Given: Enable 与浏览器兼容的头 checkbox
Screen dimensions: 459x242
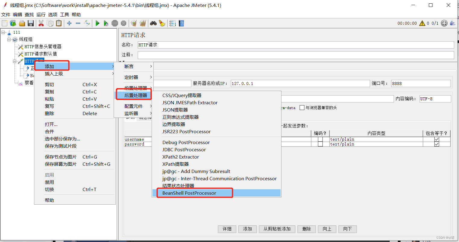Looking at the screenshot, I should (302, 108).
